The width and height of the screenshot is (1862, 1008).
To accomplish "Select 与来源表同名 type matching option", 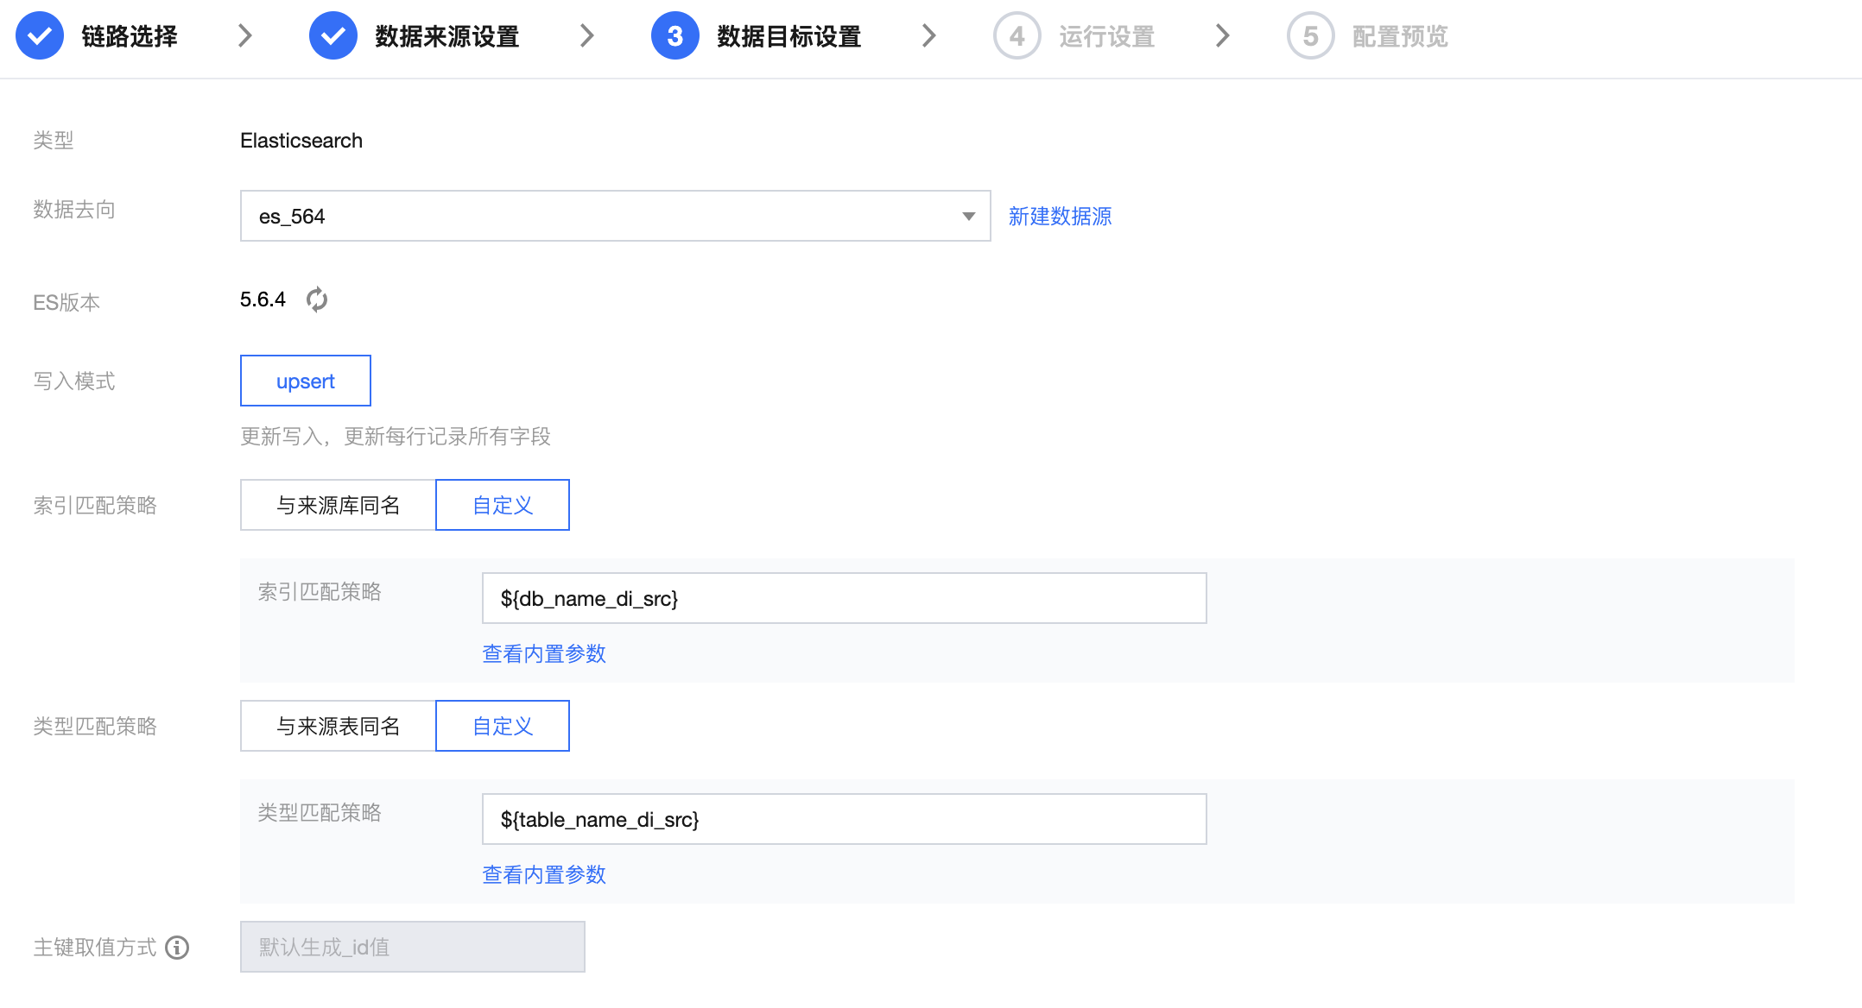I will (x=339, y=727).
